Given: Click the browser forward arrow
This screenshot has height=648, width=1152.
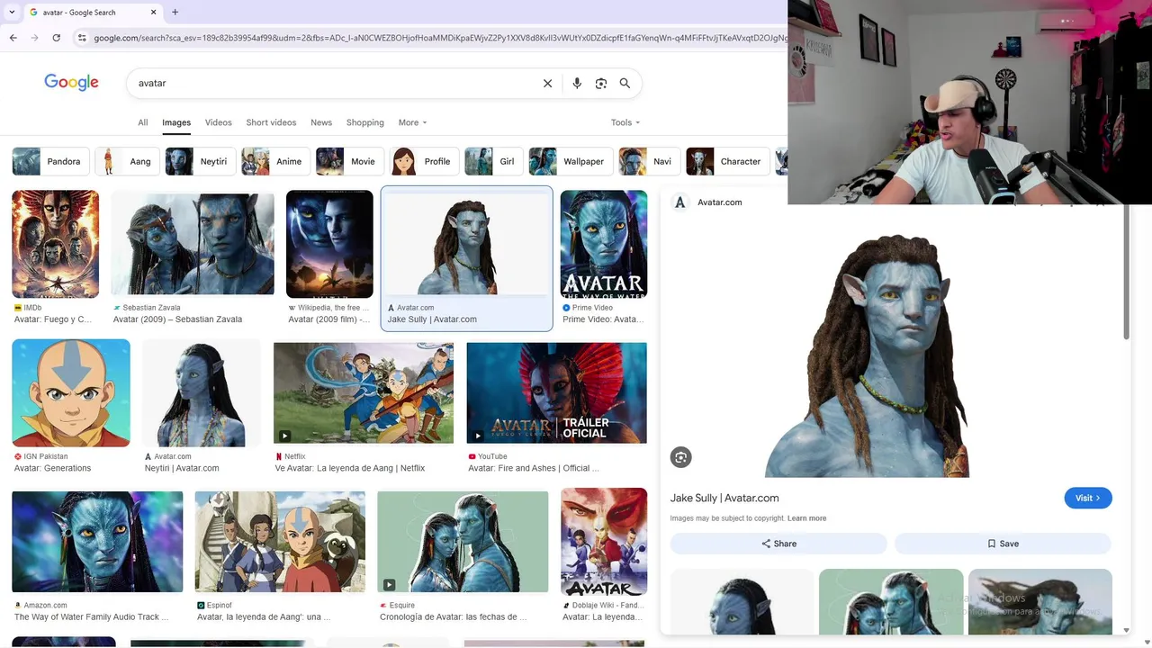Looking at the screenshot, I should click(34, 38).
